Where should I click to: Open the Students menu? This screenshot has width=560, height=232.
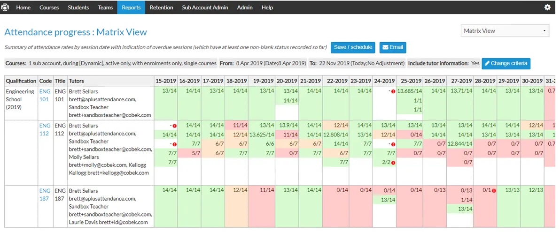pos(78,7)
